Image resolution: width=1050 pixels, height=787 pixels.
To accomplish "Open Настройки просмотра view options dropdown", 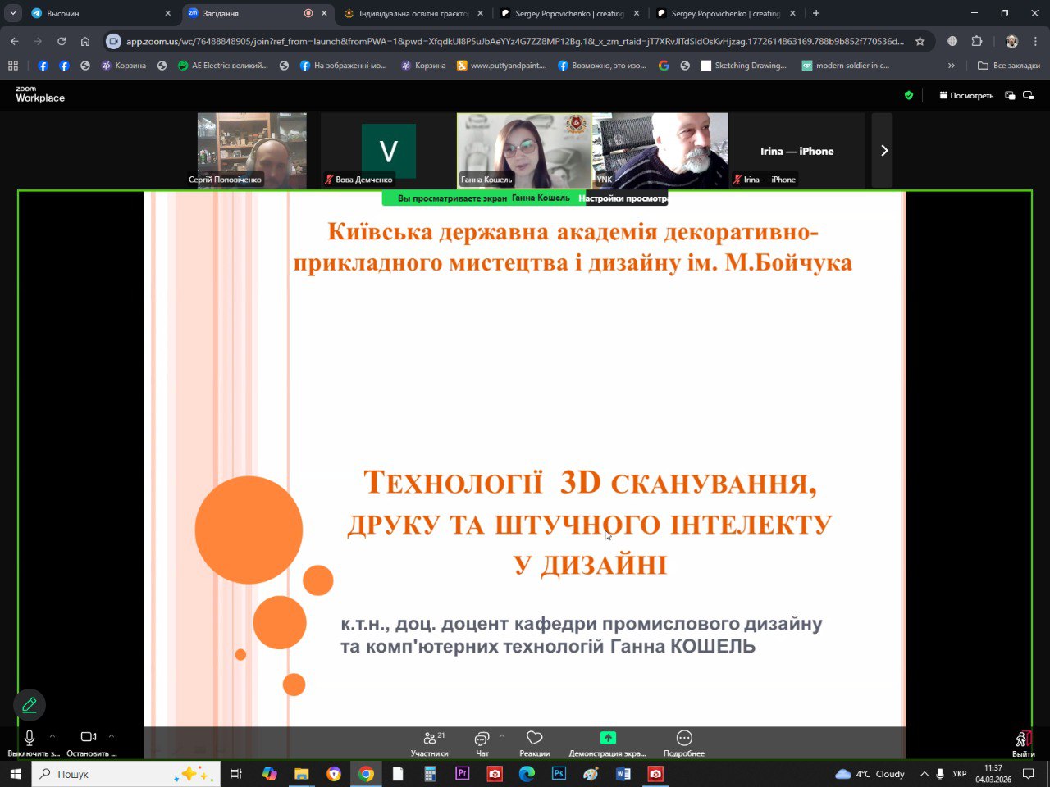I will (622, 198).
